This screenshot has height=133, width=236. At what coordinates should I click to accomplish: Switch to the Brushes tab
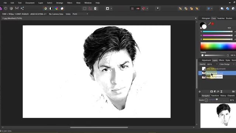(229, 18)
